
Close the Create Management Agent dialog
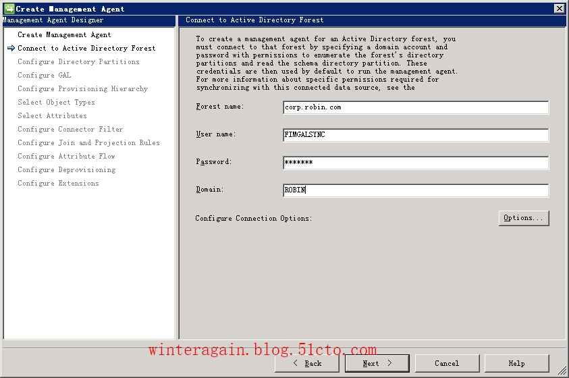[x=559, y=8]
